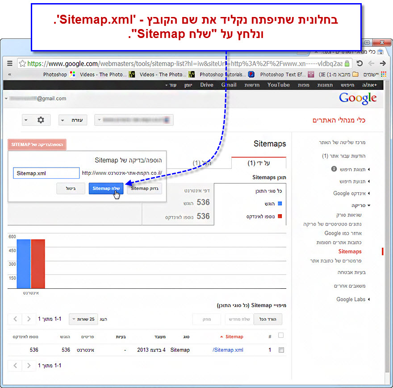Collapse the Crawl (סריקה) section

click(x=360, y=206)
